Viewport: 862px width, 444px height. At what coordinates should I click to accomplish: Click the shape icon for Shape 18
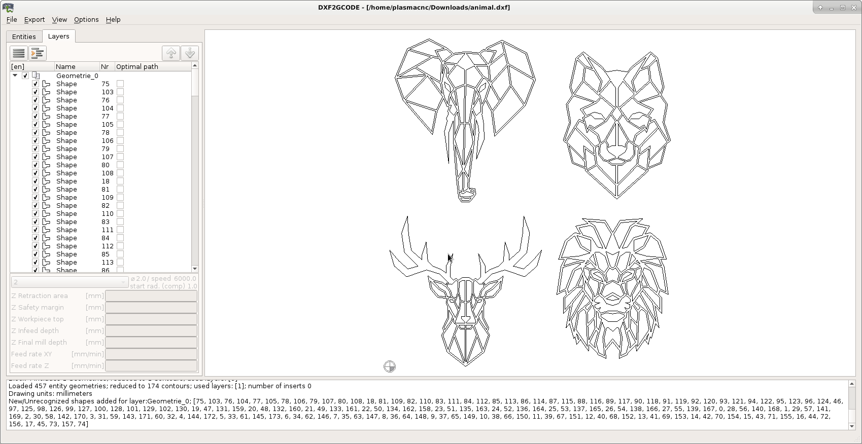tap(46, 181)
